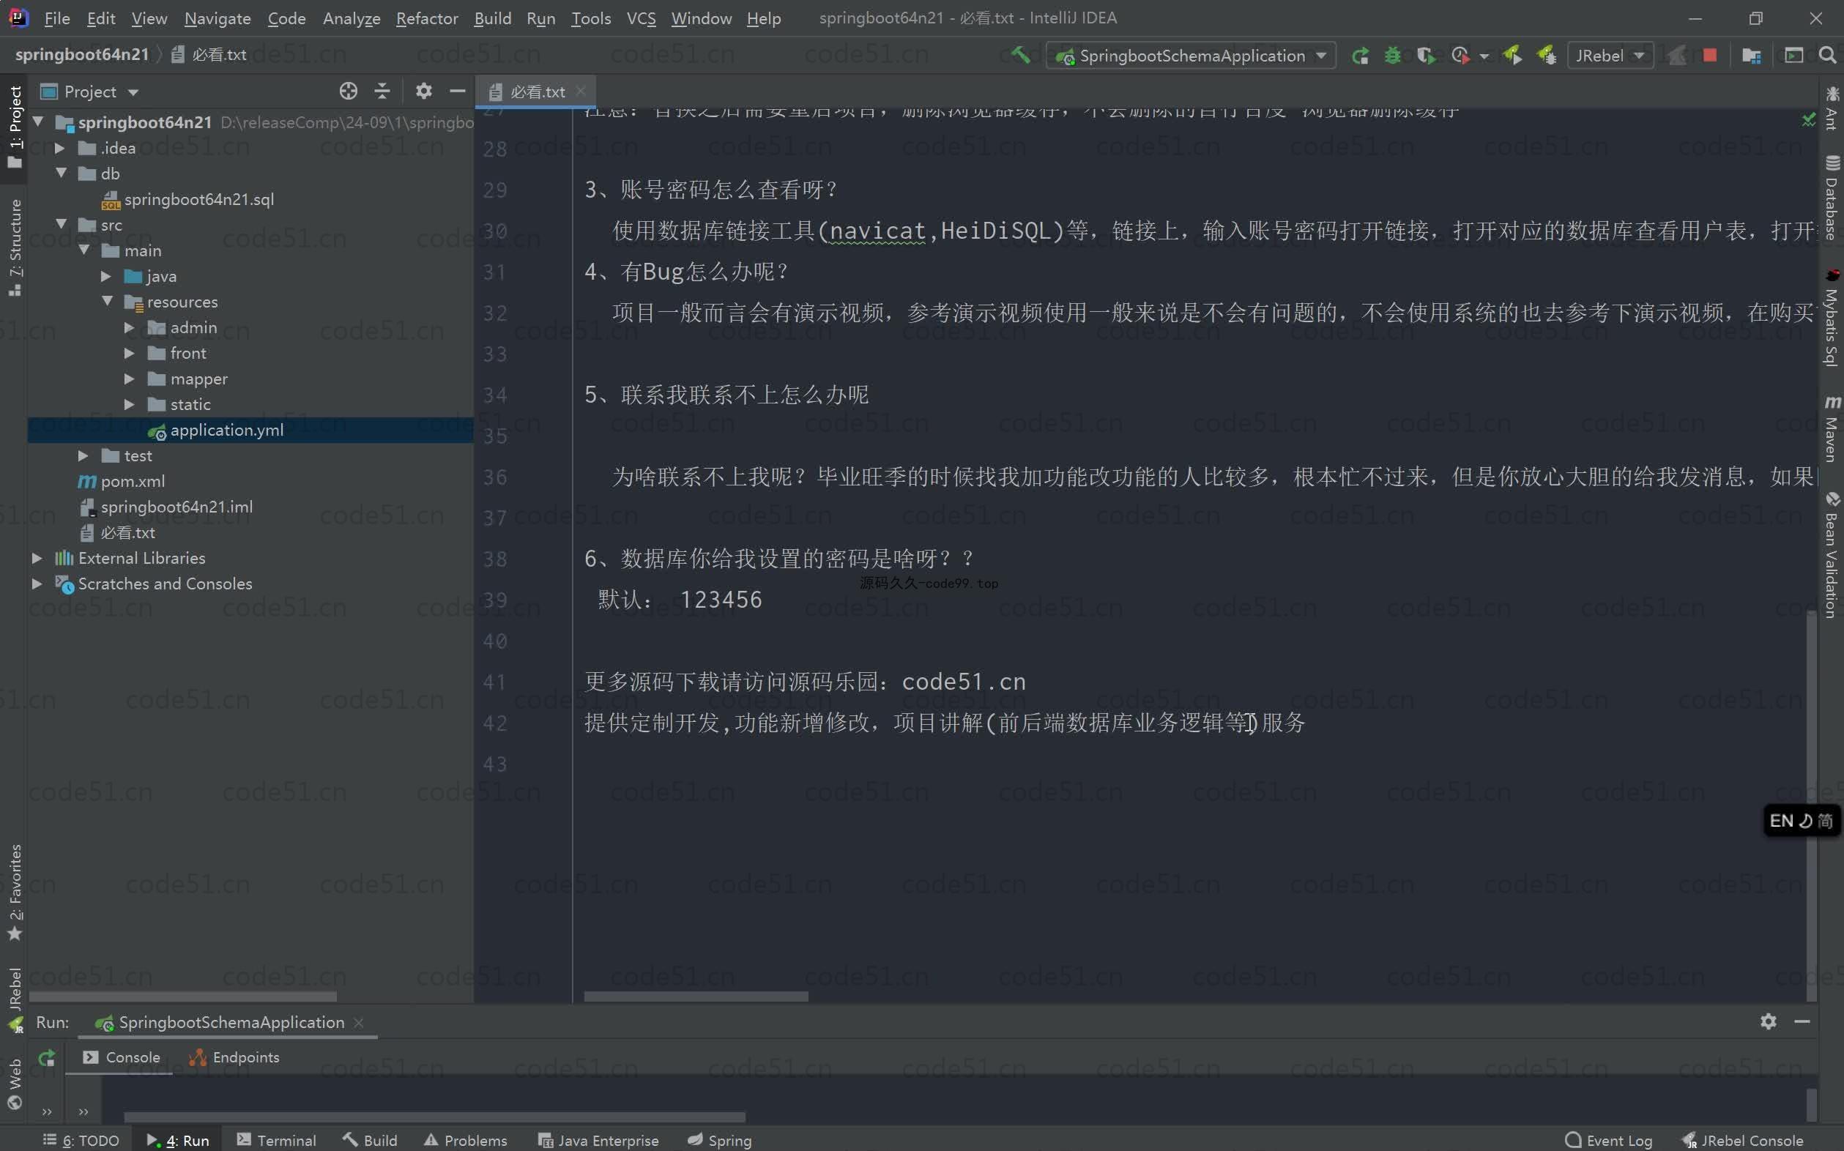The width and height of the screenshot is (1844, 1151).
Task: Open the File menu
Action: point(57,18)
